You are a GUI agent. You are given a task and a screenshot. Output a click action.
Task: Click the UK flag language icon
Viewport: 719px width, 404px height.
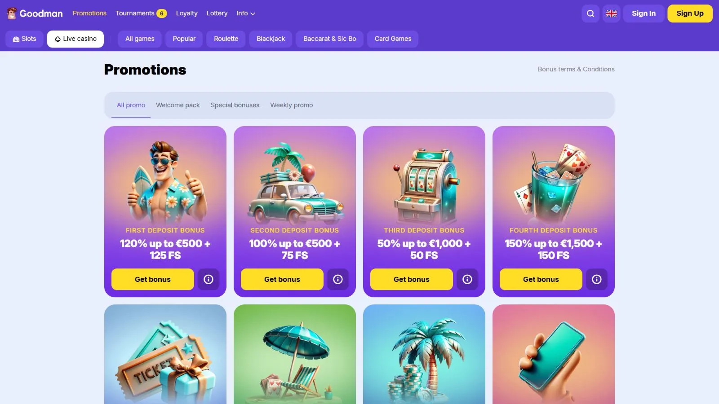click(x=611, y=13)
